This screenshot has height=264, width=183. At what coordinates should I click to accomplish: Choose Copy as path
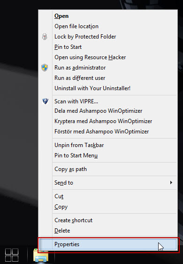(x=108, y=169)
